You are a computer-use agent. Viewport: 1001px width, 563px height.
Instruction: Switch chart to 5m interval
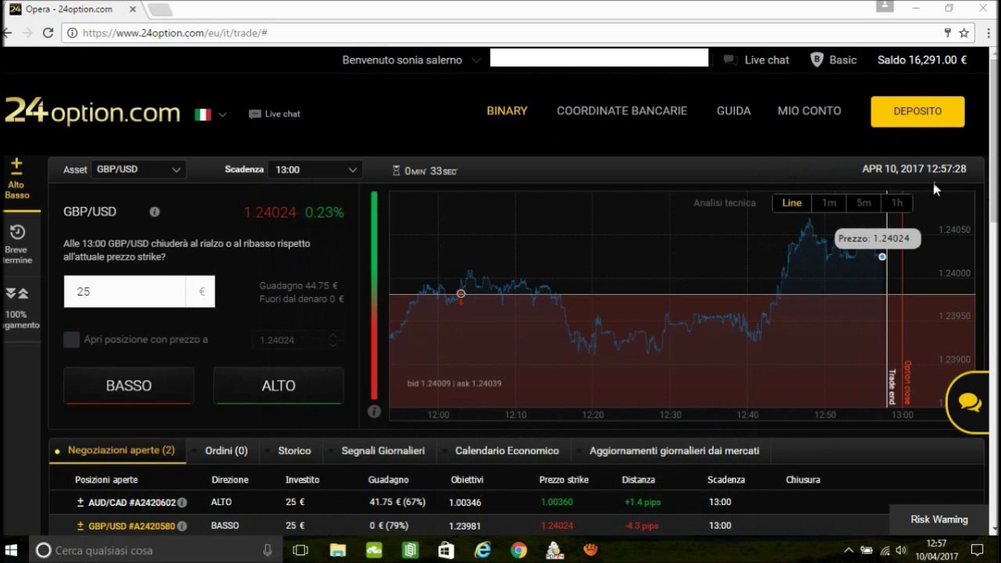863,203
